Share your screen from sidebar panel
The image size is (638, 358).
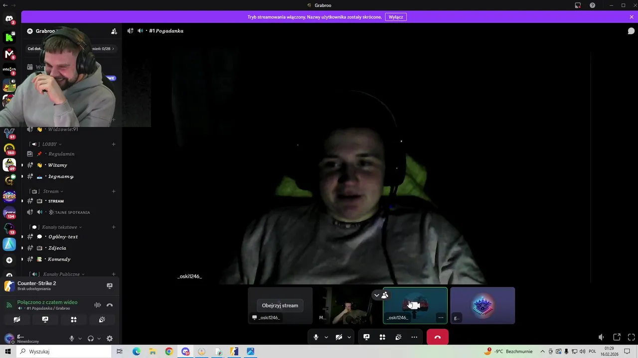[45, 320]
